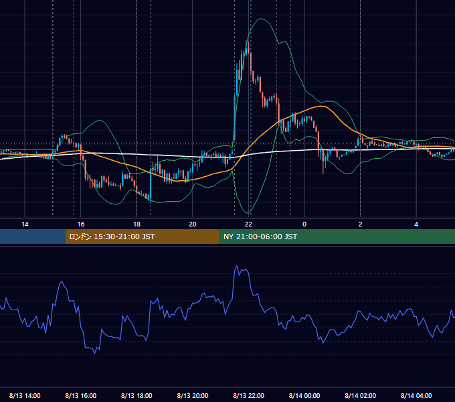Click the hour label 14 on the time axis
Image resolution: width=455 pixels, height=402 pixels.
[25, 224]
